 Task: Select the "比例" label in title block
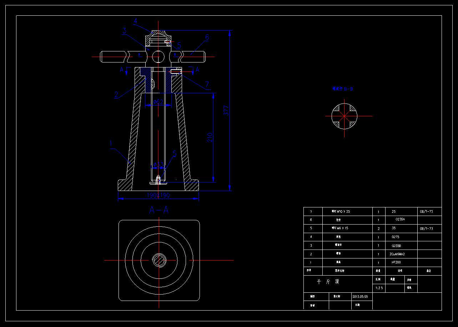click(378, 280)
